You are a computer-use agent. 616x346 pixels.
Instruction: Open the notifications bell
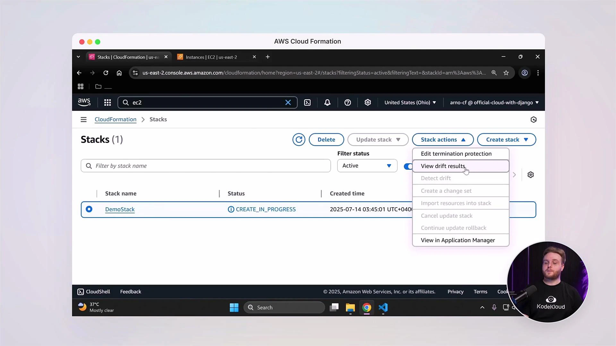pos(327,103)
